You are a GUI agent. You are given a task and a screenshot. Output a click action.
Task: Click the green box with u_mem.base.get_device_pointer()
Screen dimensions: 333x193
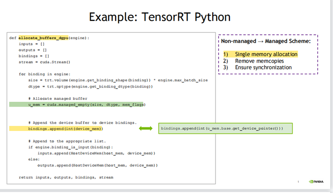click(226, 128)
